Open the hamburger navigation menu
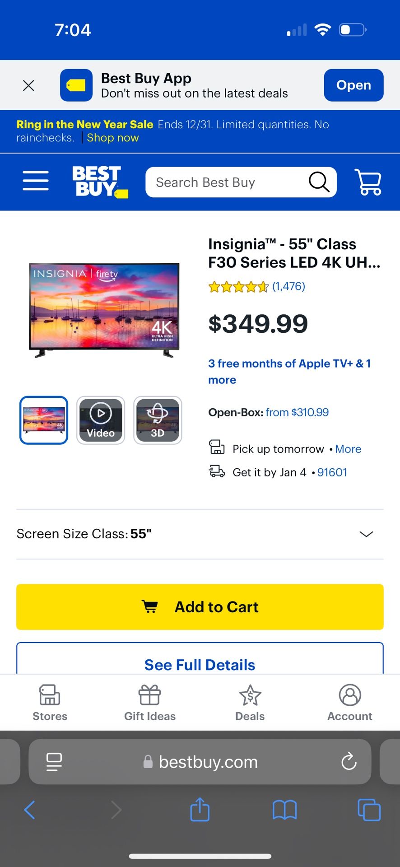This screenshot has width=400, height=867. (36, 181)
